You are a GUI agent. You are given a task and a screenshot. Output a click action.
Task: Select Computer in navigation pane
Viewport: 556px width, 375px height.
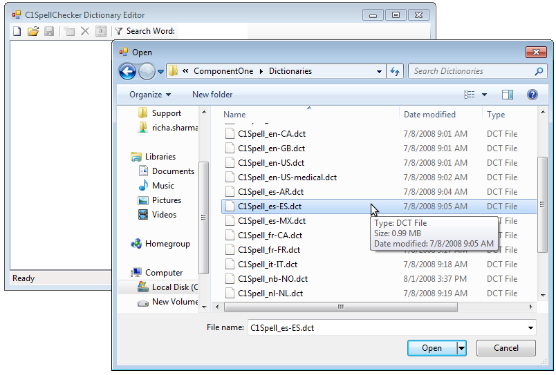click(156, 273)
